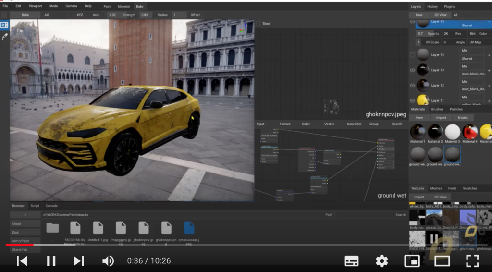Click the Cloud location in file browser
Screen dimensions: 492x272
coord(25,223)
